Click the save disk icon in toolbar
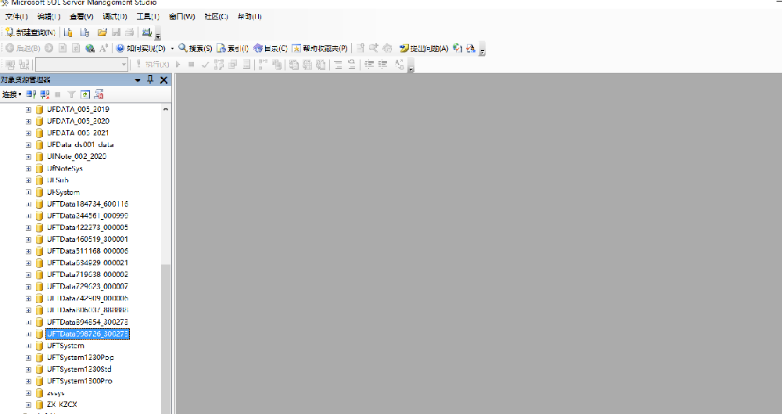The image size is (782, 414). pyautogui.click(x=117, y=32)
